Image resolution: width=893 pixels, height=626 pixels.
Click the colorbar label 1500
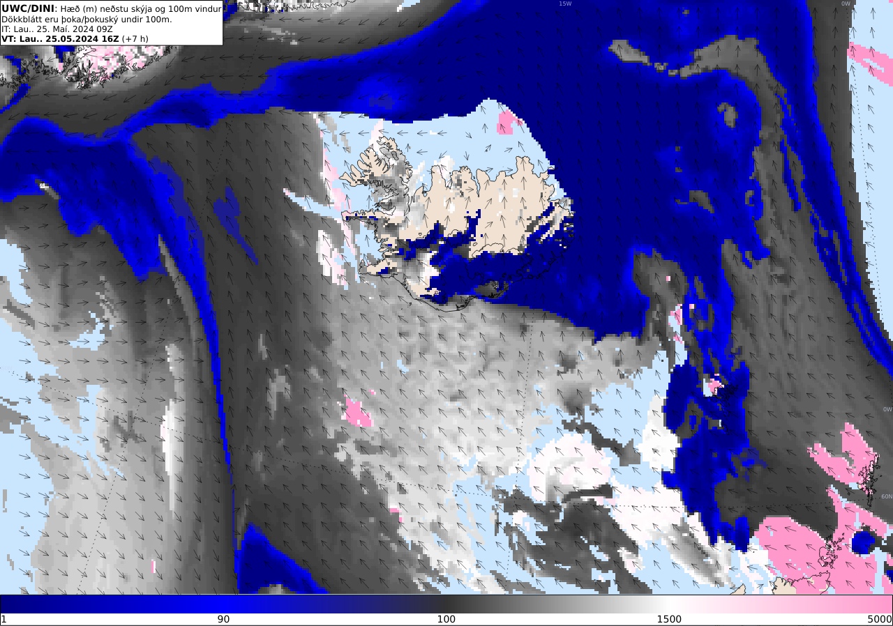(669, 619)
